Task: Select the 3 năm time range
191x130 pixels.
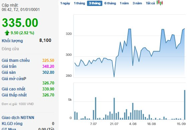Action: tap(137, 3)
